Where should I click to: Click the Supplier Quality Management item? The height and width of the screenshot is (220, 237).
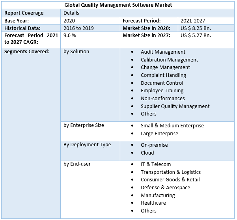[175, 106]
